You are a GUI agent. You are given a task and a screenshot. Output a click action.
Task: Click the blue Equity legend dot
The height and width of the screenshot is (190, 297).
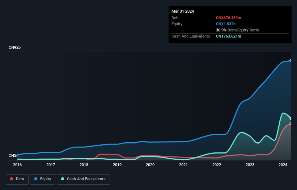(x=36, y=179)
